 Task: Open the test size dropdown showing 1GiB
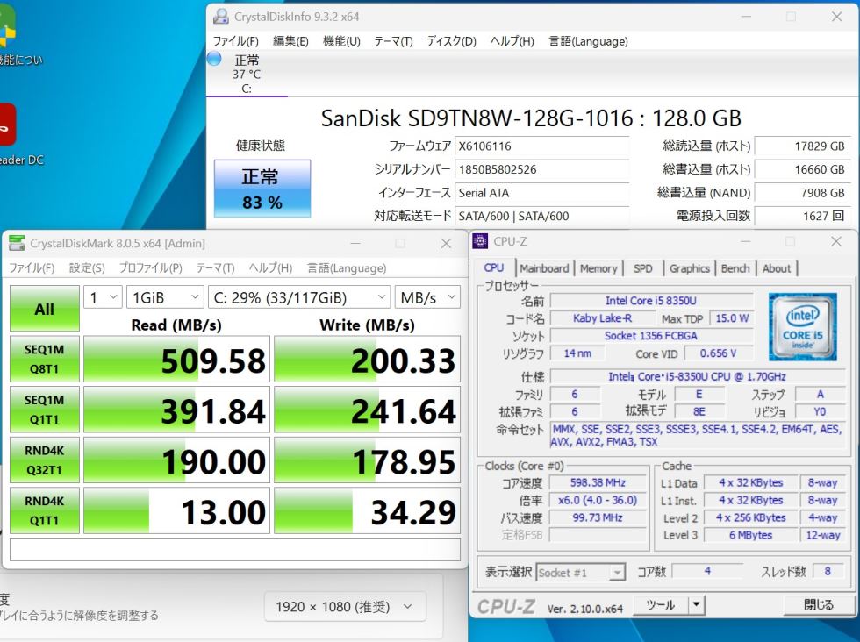tap(165, 297)
